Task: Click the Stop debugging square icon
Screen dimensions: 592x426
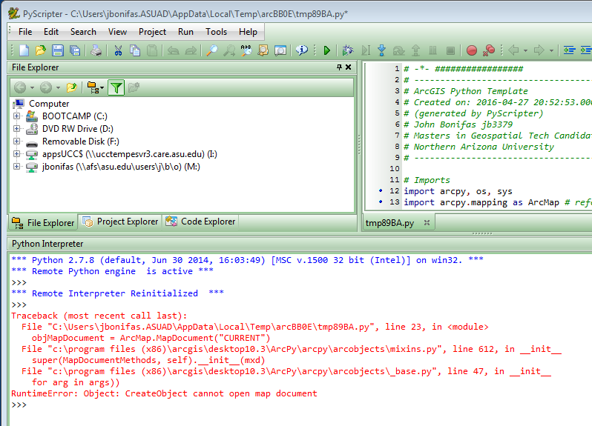Action: pos(450,50)
